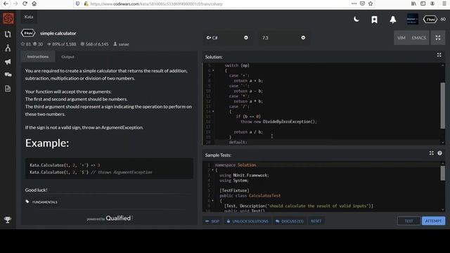
Task: Open the browser library icon
Action: click(413, 4)
